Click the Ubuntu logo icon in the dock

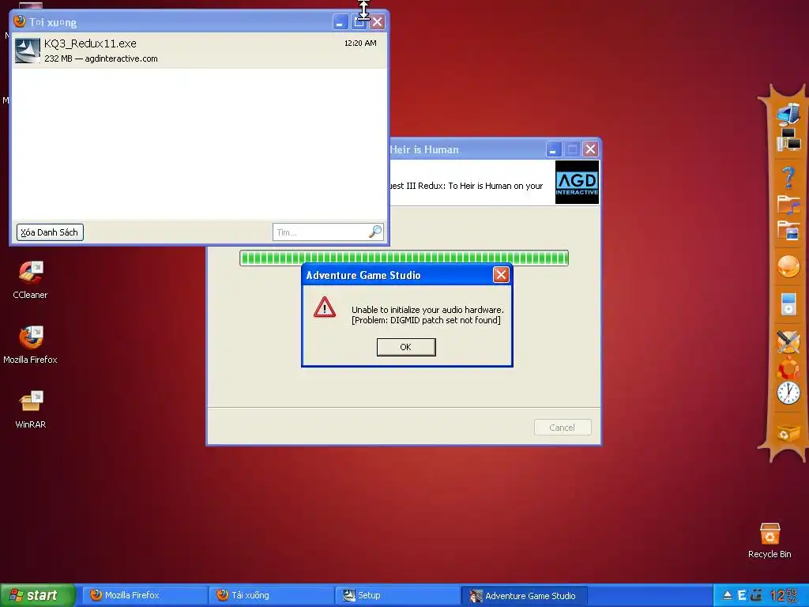(x=788, y=368)
